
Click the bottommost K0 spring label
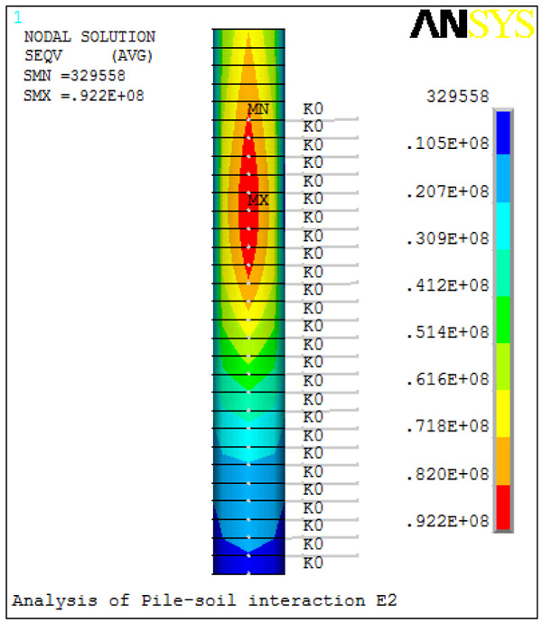(313, 563)
